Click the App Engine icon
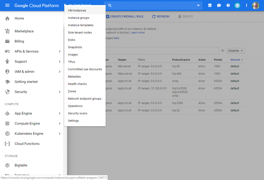The height and width of the screenshot is (180, 264). 7,113
